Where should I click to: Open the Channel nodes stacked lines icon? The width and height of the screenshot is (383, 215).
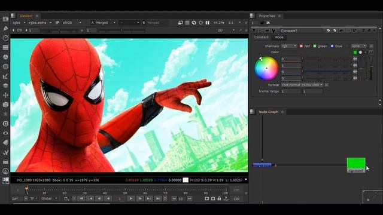(5, 48)
